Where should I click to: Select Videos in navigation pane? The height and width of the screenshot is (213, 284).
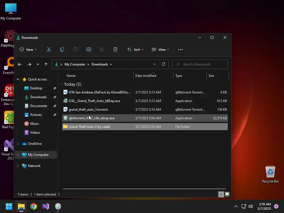pos(35,133)
